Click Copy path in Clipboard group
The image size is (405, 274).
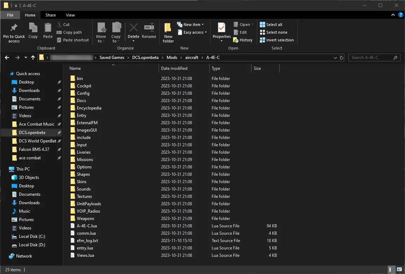[x=69, y=32]
